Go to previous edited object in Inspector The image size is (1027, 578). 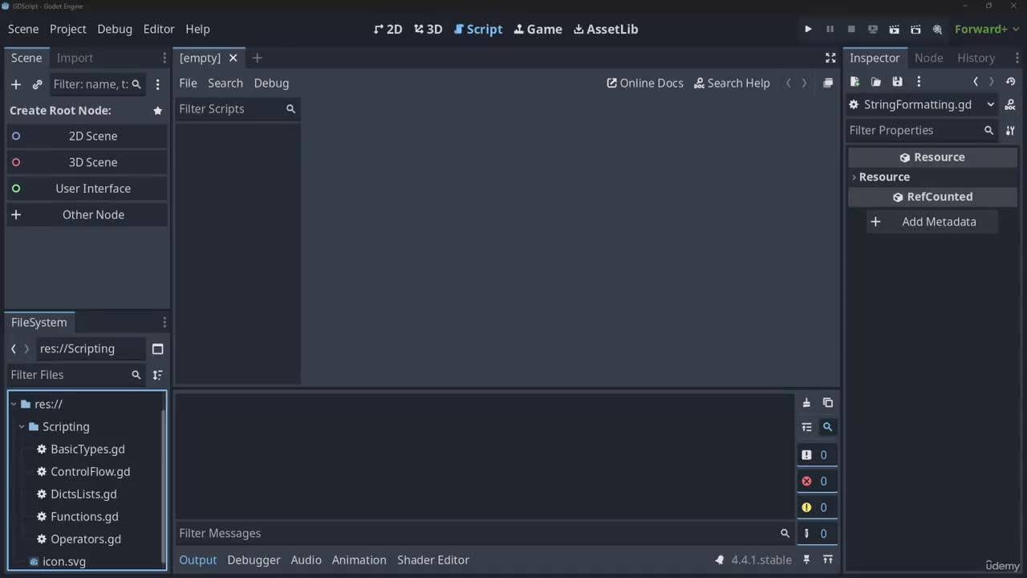click(976, 81)
